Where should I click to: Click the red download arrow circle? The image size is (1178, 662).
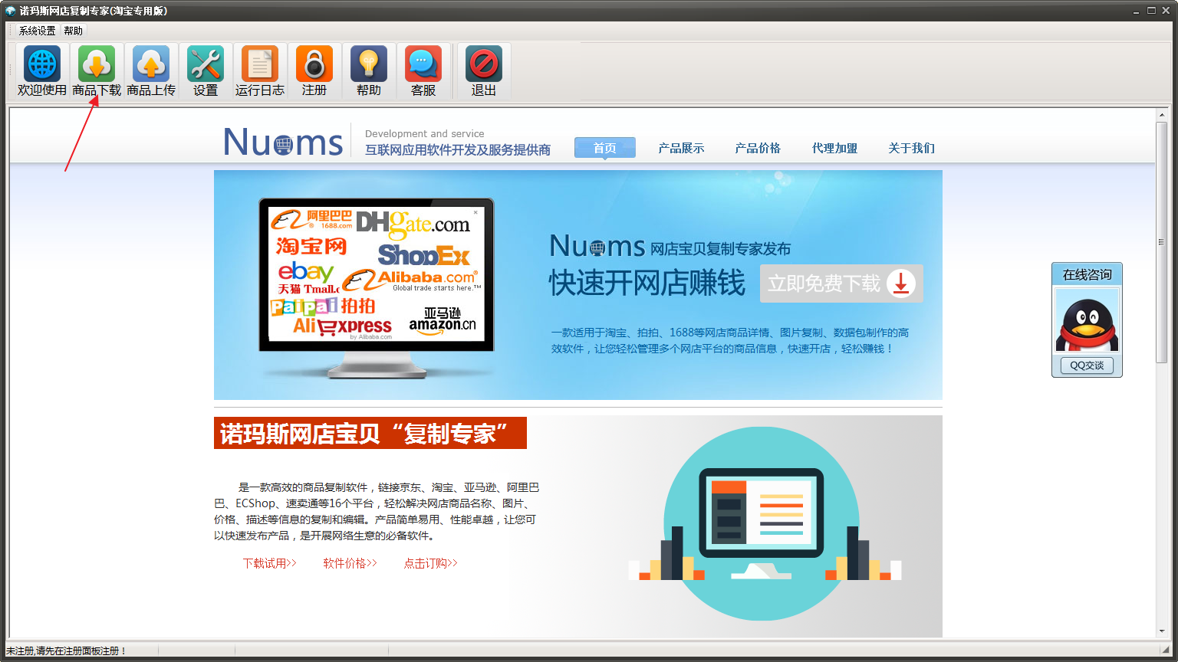901,283
